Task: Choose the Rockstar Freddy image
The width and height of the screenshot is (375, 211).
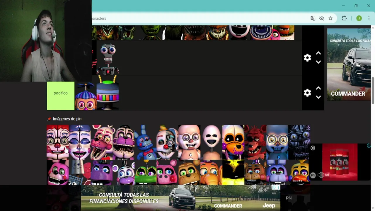Action: 255,172
